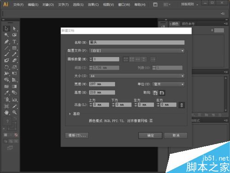This screenshot has width=230, height=173.
Task: Choose portrait orientation in the dialog
Action: click(155, 93)
